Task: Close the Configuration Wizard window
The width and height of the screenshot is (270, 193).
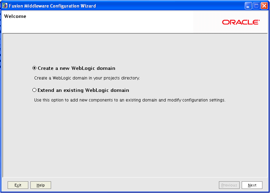Action: (264, 6)
